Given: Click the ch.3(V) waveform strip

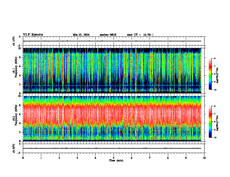Looking at the screenshot, I should [114, 148].
